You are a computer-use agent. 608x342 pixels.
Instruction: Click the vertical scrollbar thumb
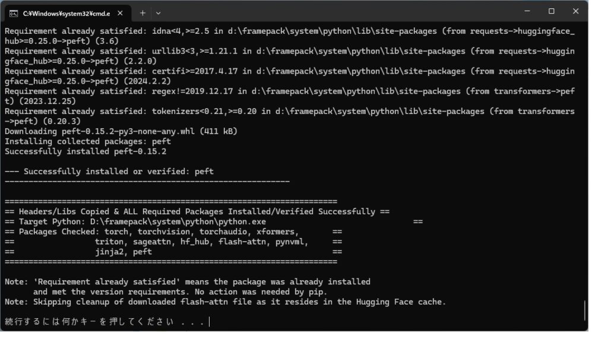pos(584,310)
